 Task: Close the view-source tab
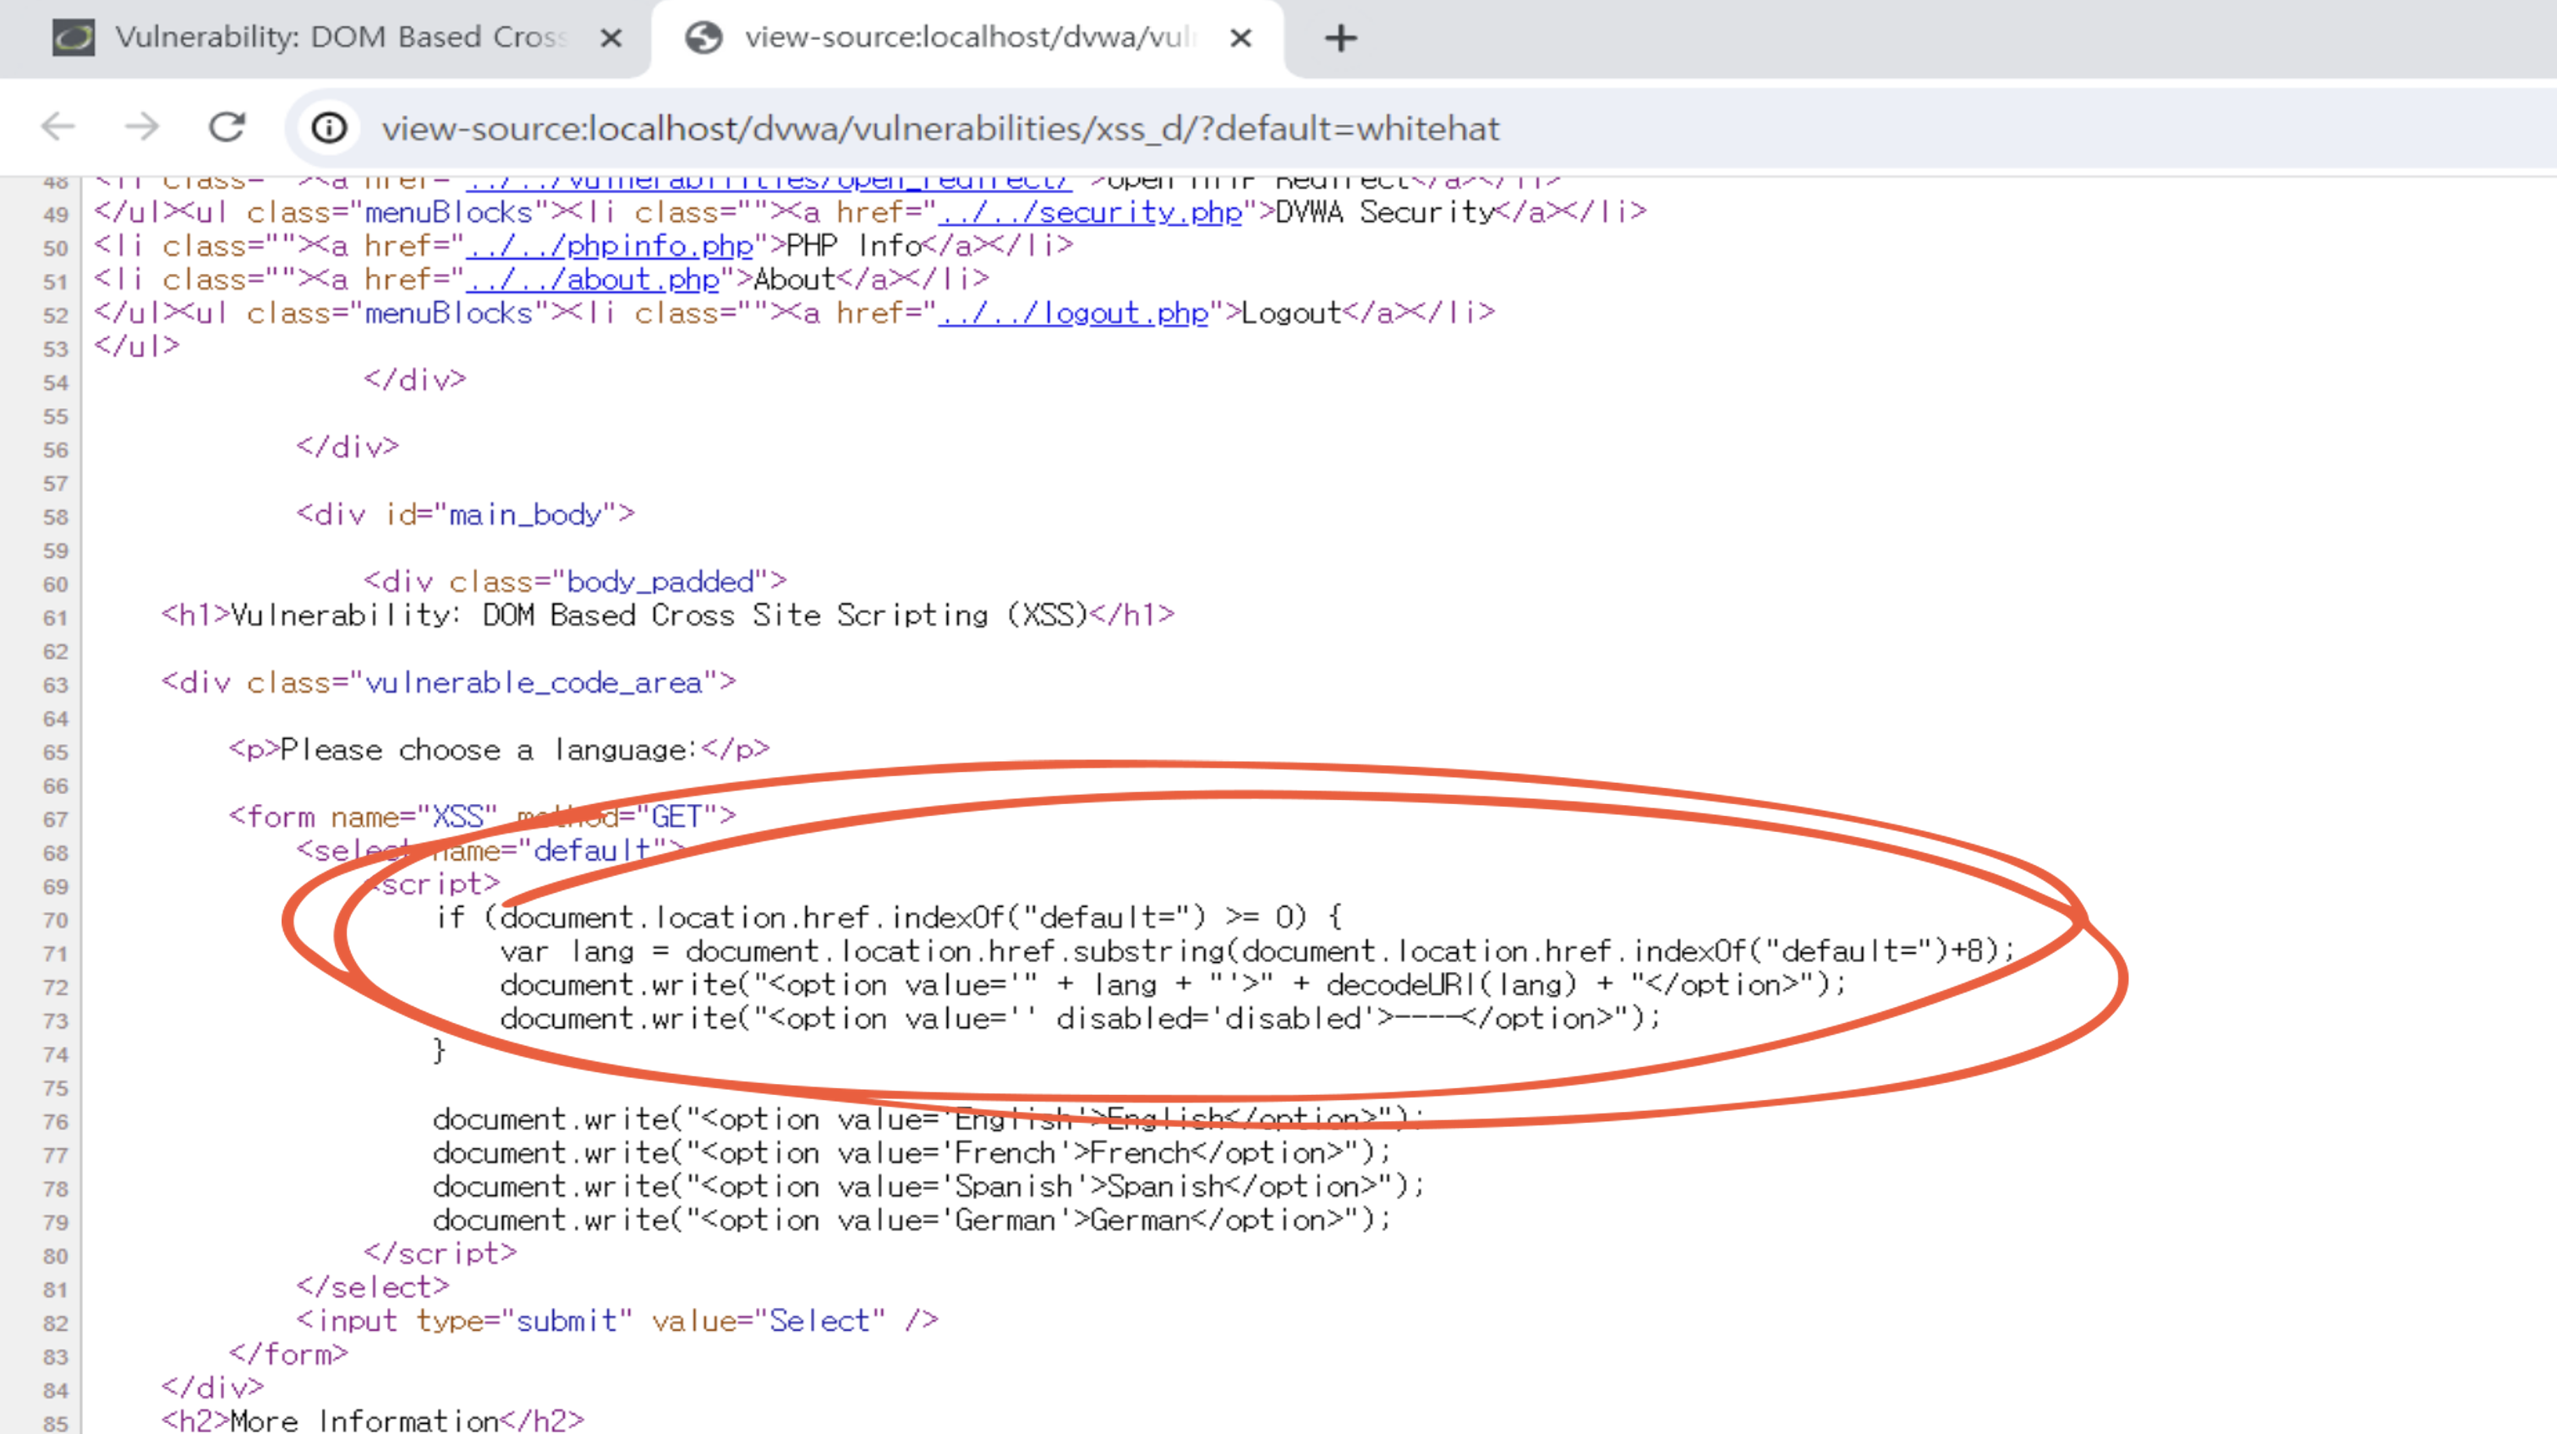tap(1240, 39)
